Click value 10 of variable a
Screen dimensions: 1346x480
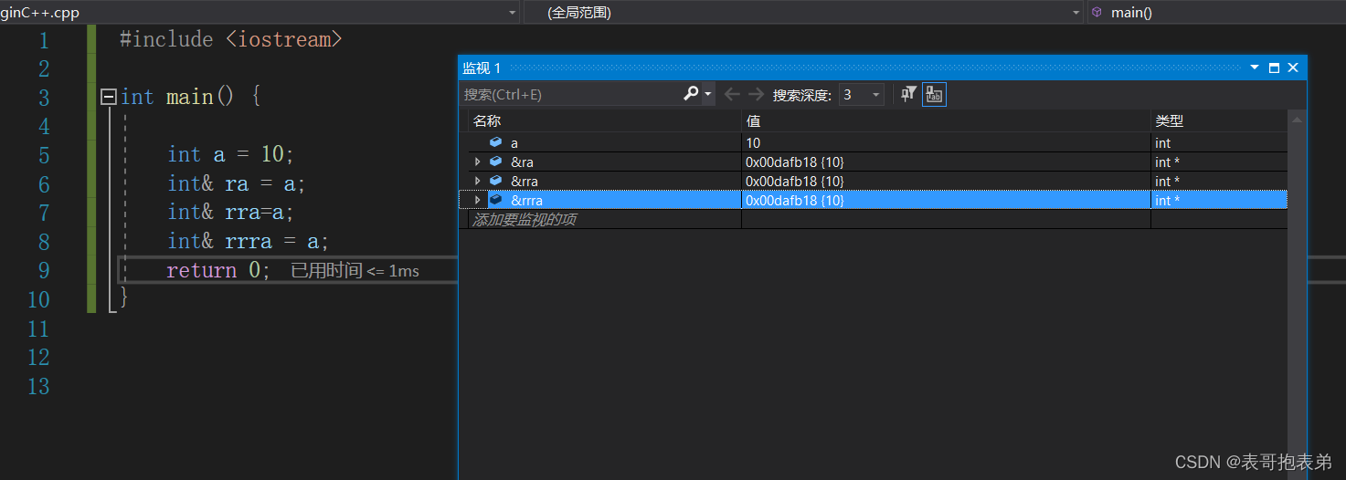[753, 142]
